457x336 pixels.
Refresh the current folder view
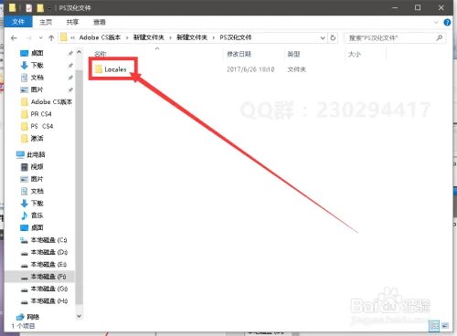pos(333,37)
